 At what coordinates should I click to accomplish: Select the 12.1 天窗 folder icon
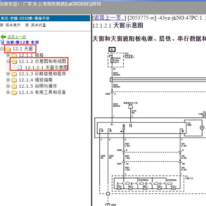tap(8, 49)
